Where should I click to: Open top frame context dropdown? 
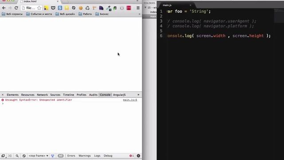tap(39, 156)
